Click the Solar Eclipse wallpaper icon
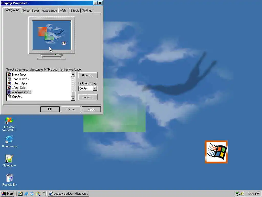 coord(9,83)
